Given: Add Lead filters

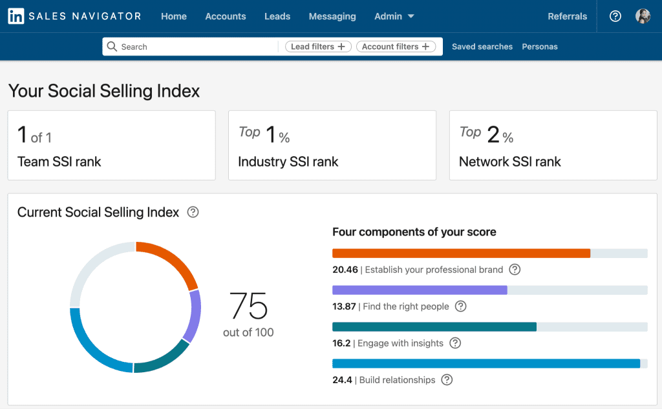Looking at the screenshot, I should click(318, 46).
